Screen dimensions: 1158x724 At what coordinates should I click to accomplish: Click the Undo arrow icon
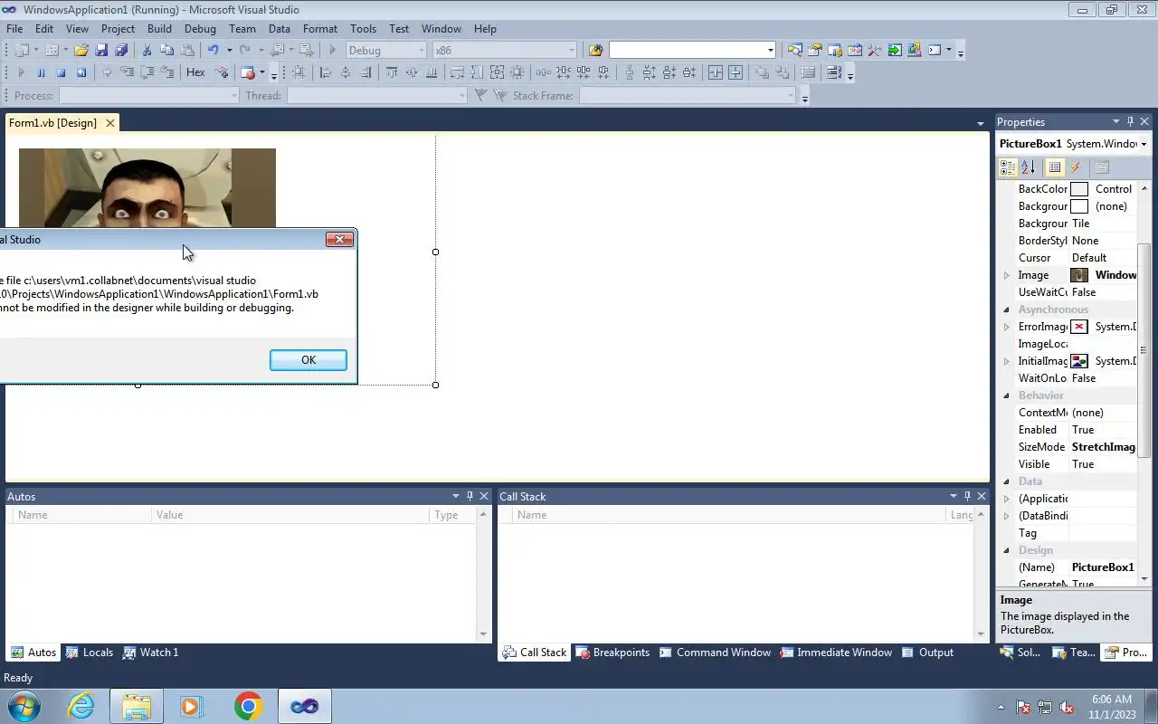coord(213,51)
